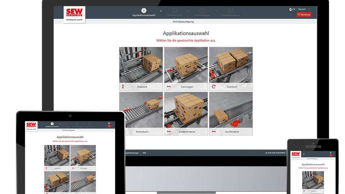The image size is (345, 194).
Task: Select the Fahrwagen picture on the tablet
Action: [83, 155]
